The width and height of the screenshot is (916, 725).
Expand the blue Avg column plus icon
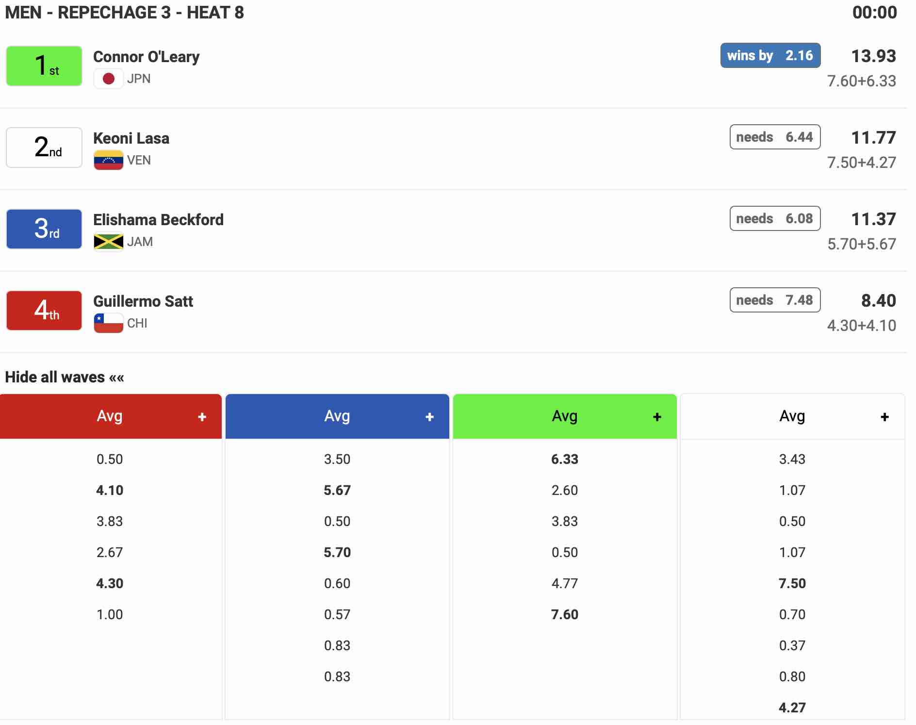pos(429,417)
